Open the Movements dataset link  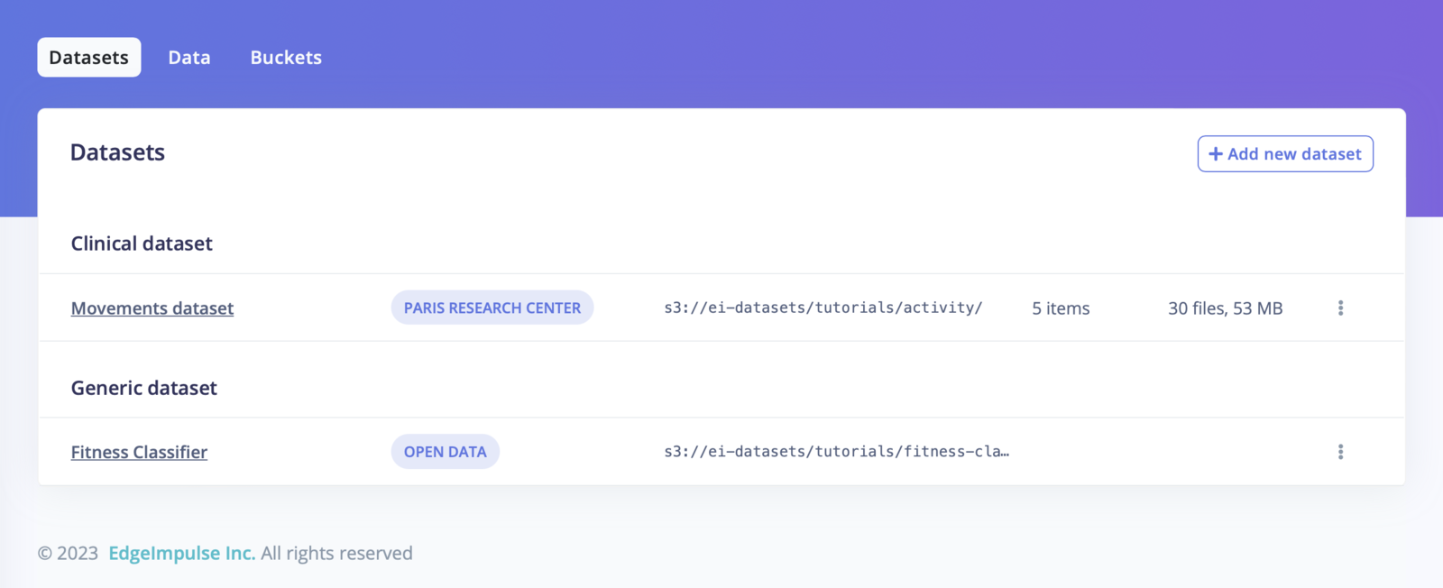click(152, 308)
